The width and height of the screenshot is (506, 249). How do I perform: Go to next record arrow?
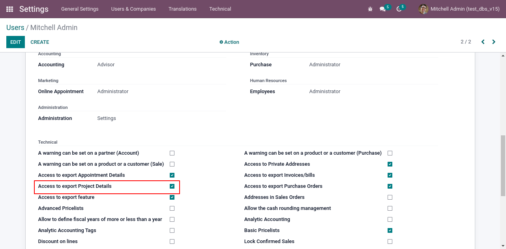pos(494,42)
